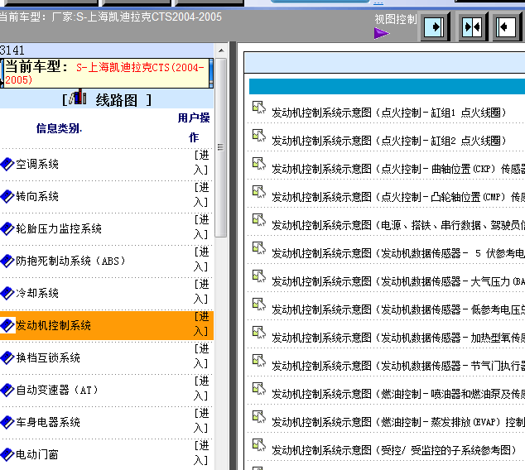Click left panel scrollbar up arrow
This screenshot has width=525, height=470.
tap(221, 50)
